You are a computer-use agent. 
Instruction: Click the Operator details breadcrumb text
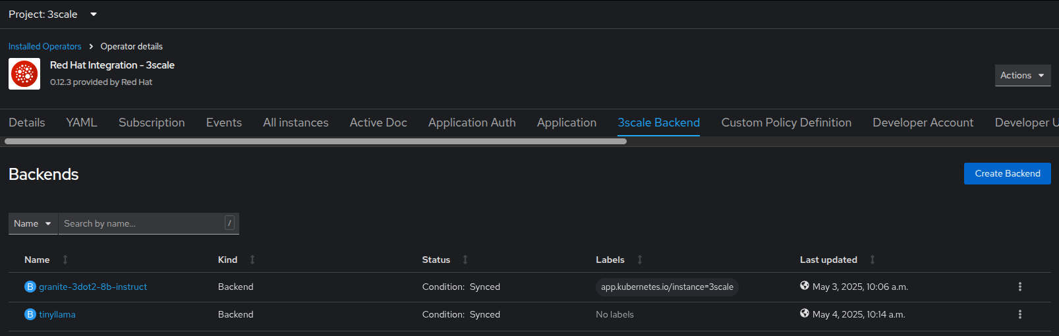click(x=132, y=46)
